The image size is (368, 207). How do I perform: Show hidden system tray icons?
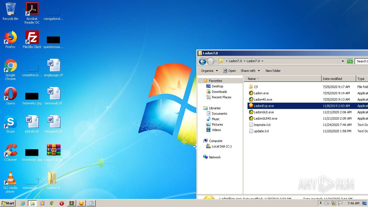(x=321, y=203)
